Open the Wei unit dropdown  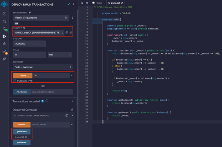[59, 55]
